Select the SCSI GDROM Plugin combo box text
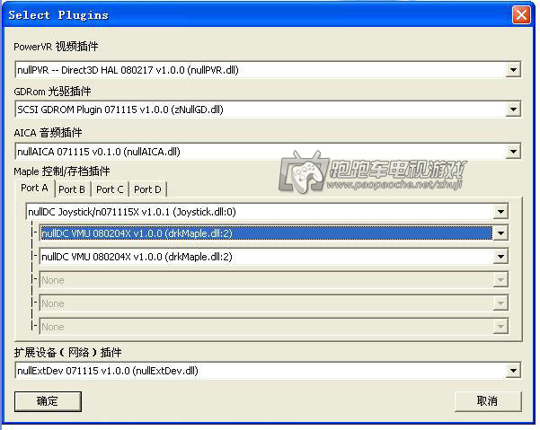540x430 pixels. pos(120,110)
